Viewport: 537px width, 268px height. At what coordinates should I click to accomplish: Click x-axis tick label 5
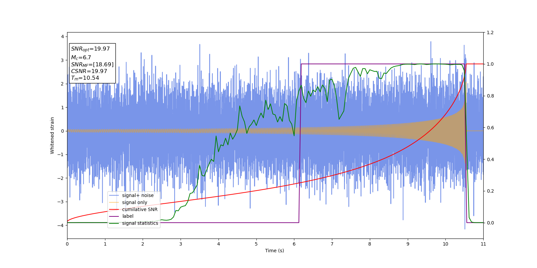pos(256,244)
